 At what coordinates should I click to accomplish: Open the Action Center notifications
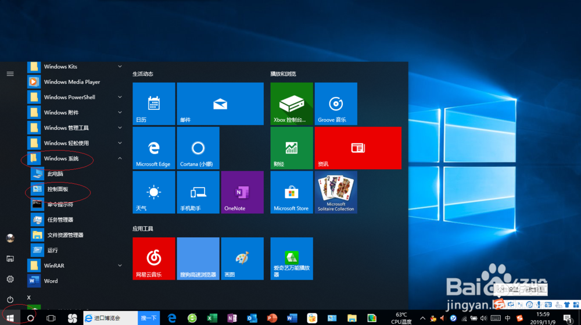click(568, 318)
